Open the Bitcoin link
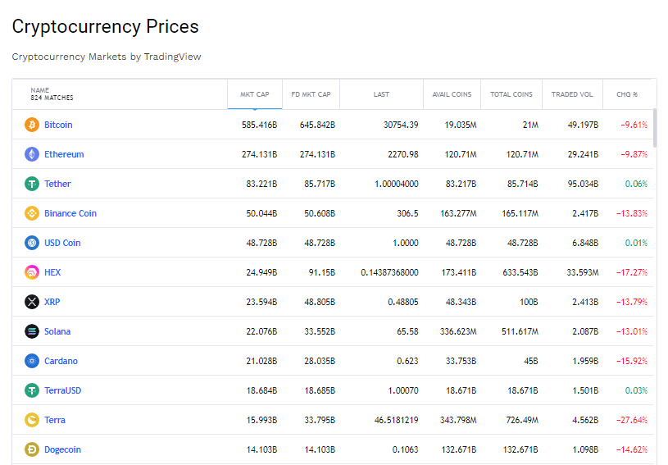Viewport: 668px width, 465px height. click(58, 125)
